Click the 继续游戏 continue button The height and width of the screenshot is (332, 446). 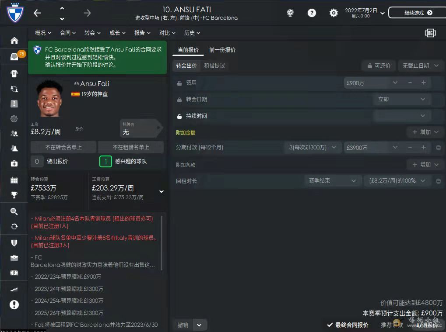(x=417, y=13)
